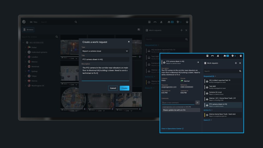Expand the Done (7) section
This screenshot has width=263, height=148.
(208, 120)
